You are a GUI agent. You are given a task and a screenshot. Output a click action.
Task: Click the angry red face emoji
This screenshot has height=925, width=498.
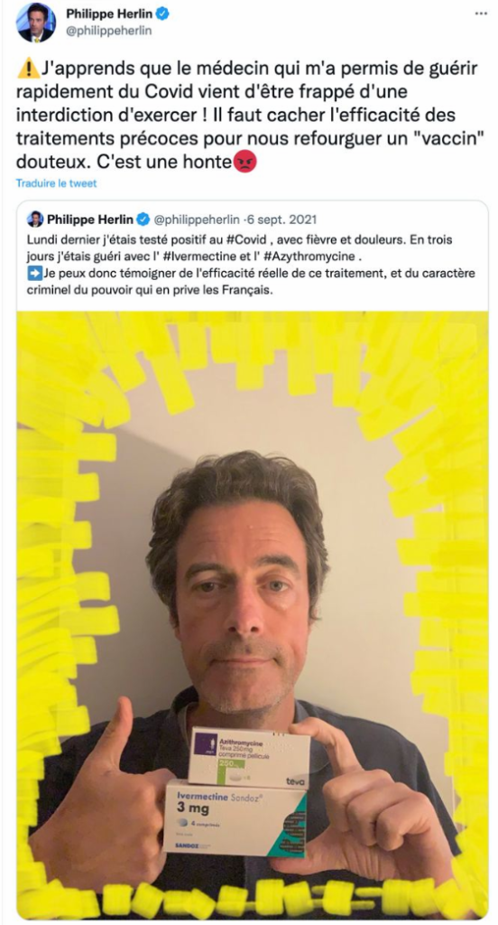tap(245, 162)
